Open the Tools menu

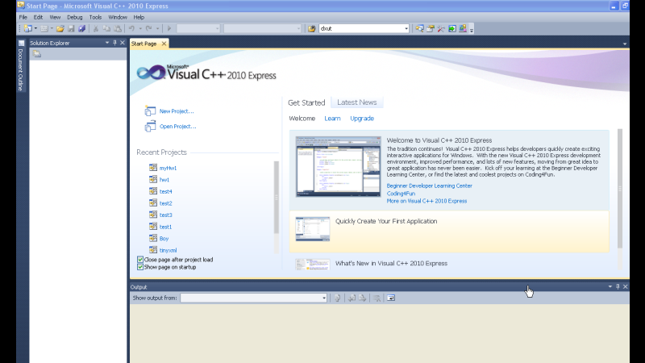coord(95,17)
